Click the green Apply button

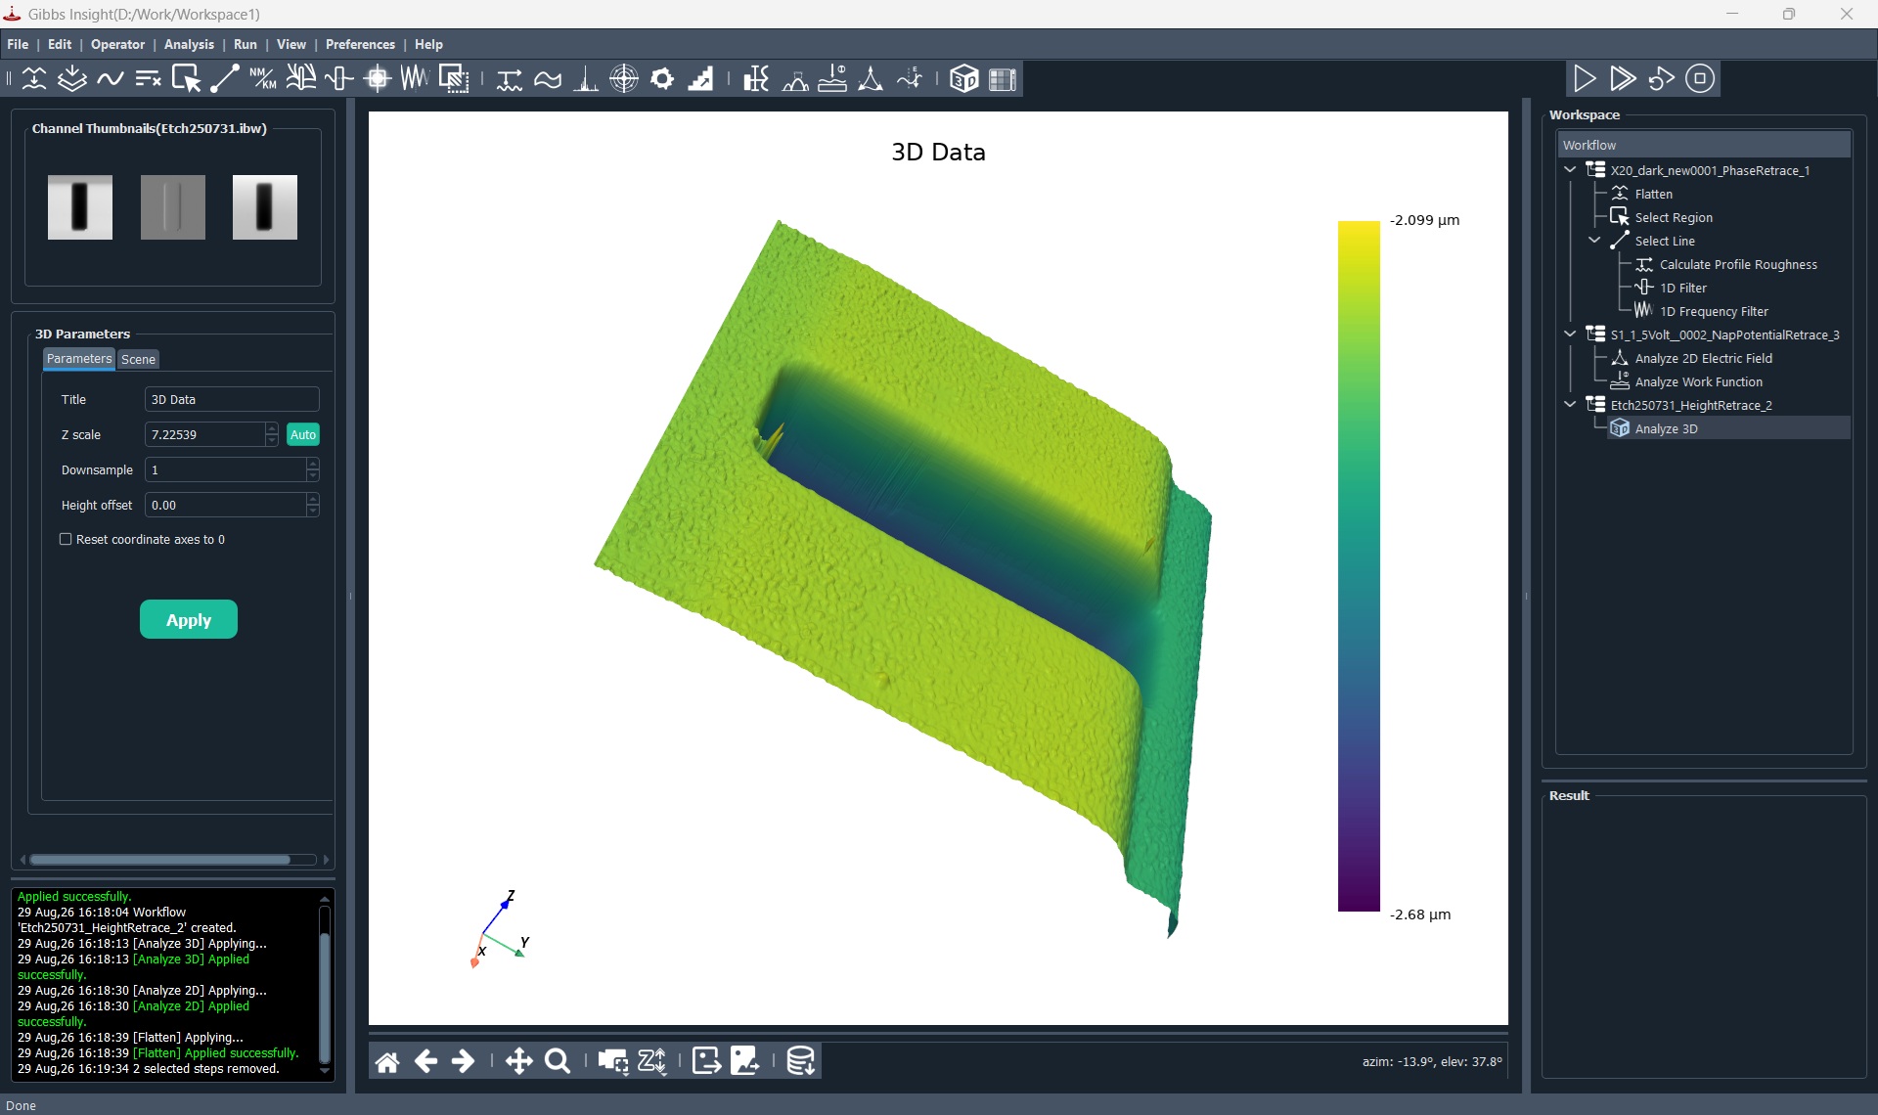(189, 619)
